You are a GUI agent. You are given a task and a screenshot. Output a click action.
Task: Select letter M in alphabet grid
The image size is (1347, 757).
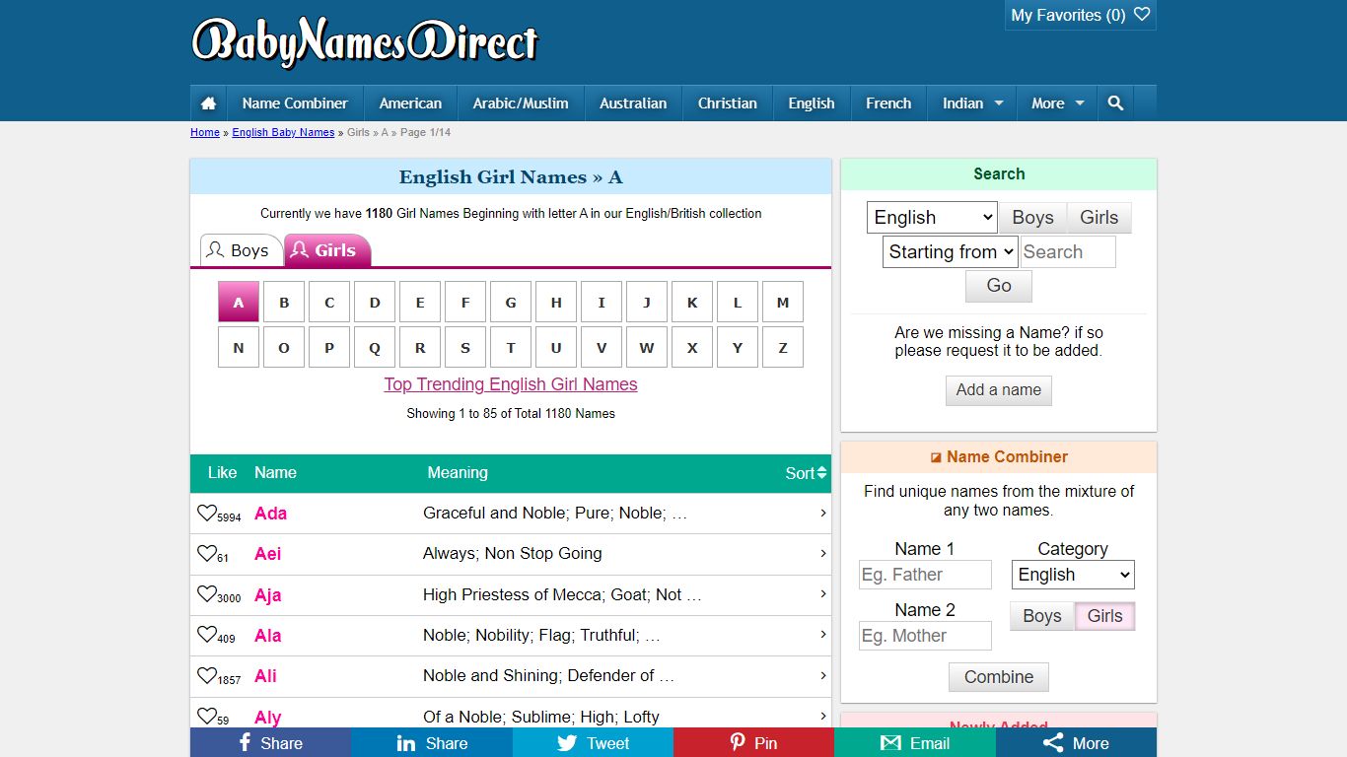[x=783, y=302]
